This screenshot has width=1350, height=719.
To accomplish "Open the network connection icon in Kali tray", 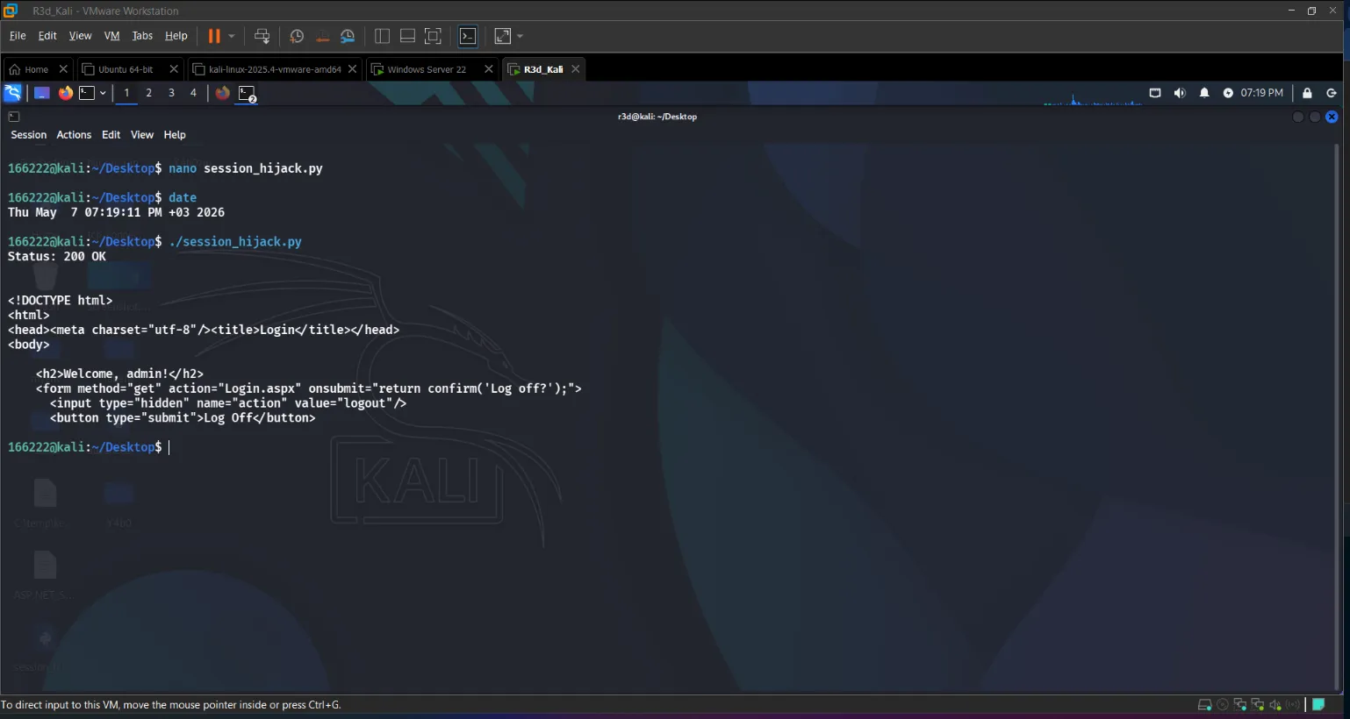I will 1155,93.
